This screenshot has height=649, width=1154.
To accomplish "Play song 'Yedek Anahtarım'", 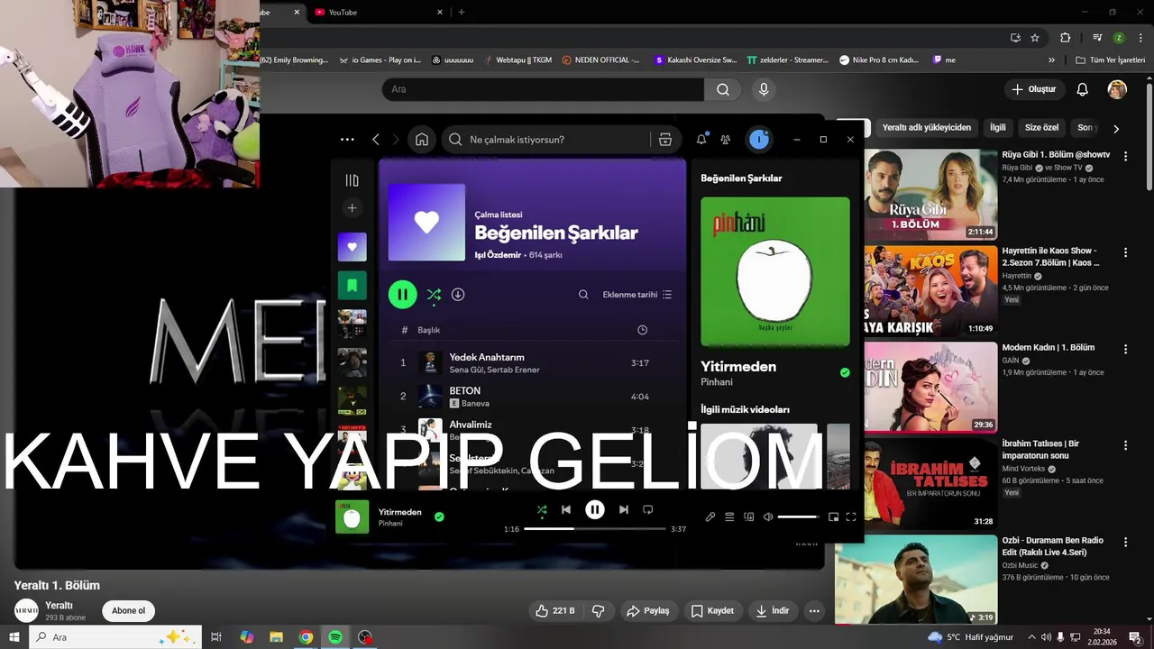I will (x=487, y=357).
